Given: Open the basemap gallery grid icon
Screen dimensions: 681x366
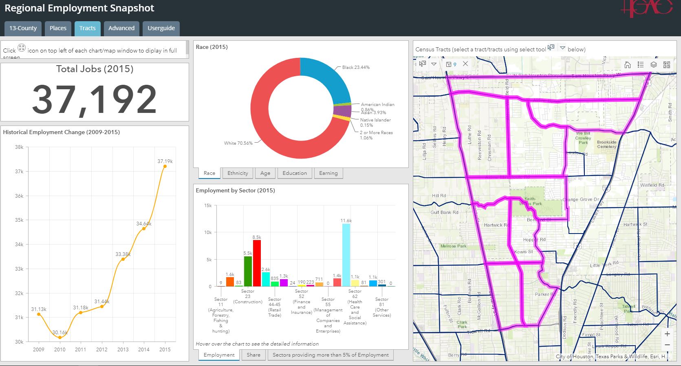Looking at the screenshot, I should click(667, 65).
